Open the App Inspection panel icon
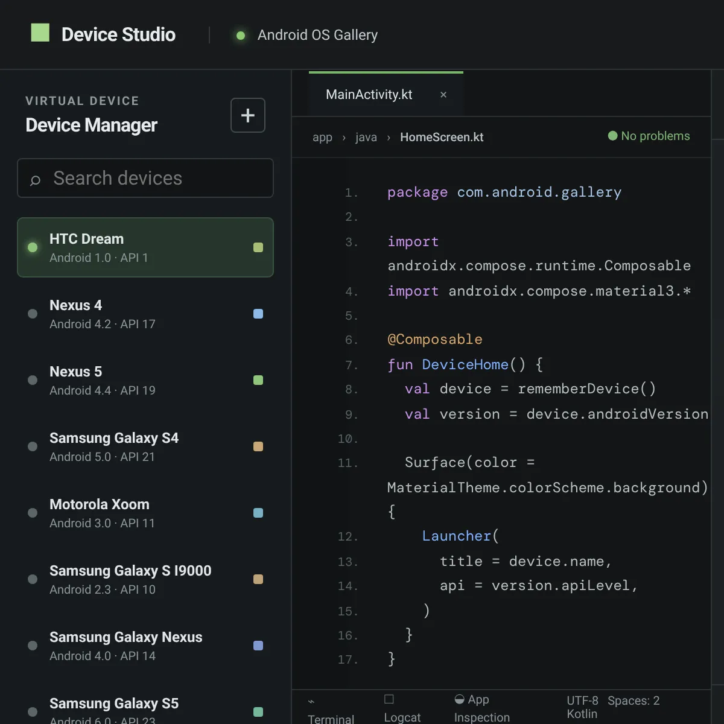The width and height of the screenshot is (724, 724). pyautogui.click(x=459, y=699)
